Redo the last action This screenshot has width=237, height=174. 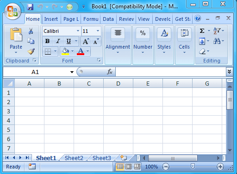tap(55, 7)
